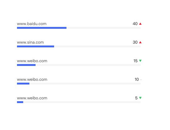Click the red up triangle beside 30

click(x=140, y=42)
